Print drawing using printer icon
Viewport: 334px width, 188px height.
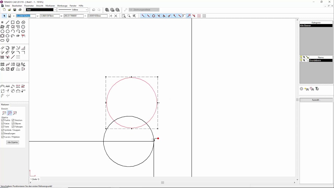click(x=20, y=10)
